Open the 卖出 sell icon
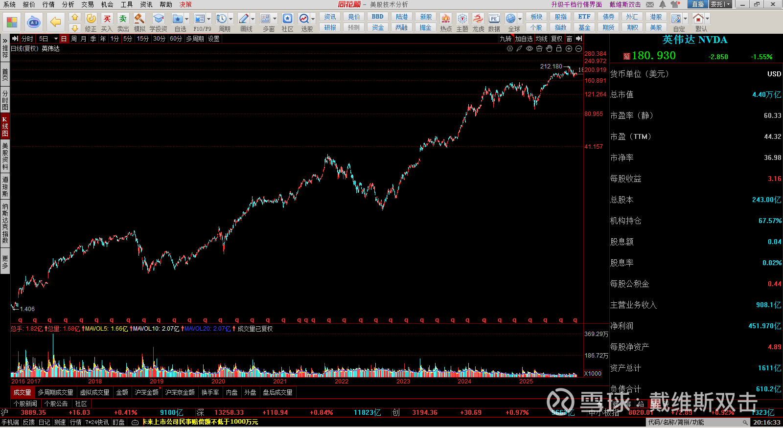This screenshot has width=783, height=428. pos(123,19)
